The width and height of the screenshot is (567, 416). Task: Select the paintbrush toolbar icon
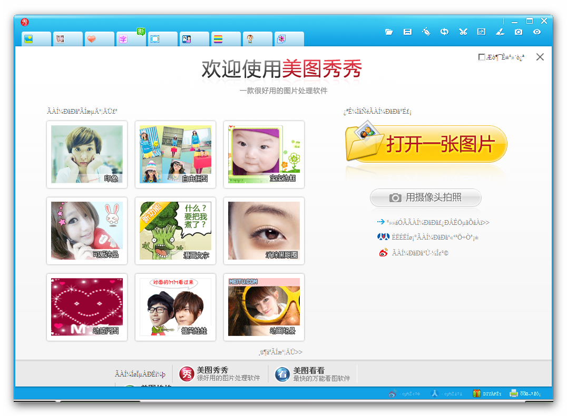500,32
